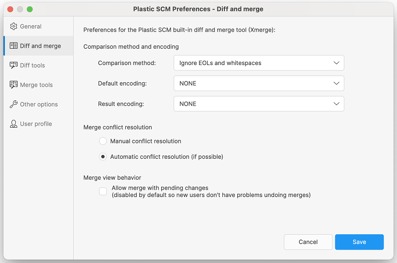This screenshot has width=397, height=263.
Task: Click the yellow minimize window button
Action: tap(20, 9)
